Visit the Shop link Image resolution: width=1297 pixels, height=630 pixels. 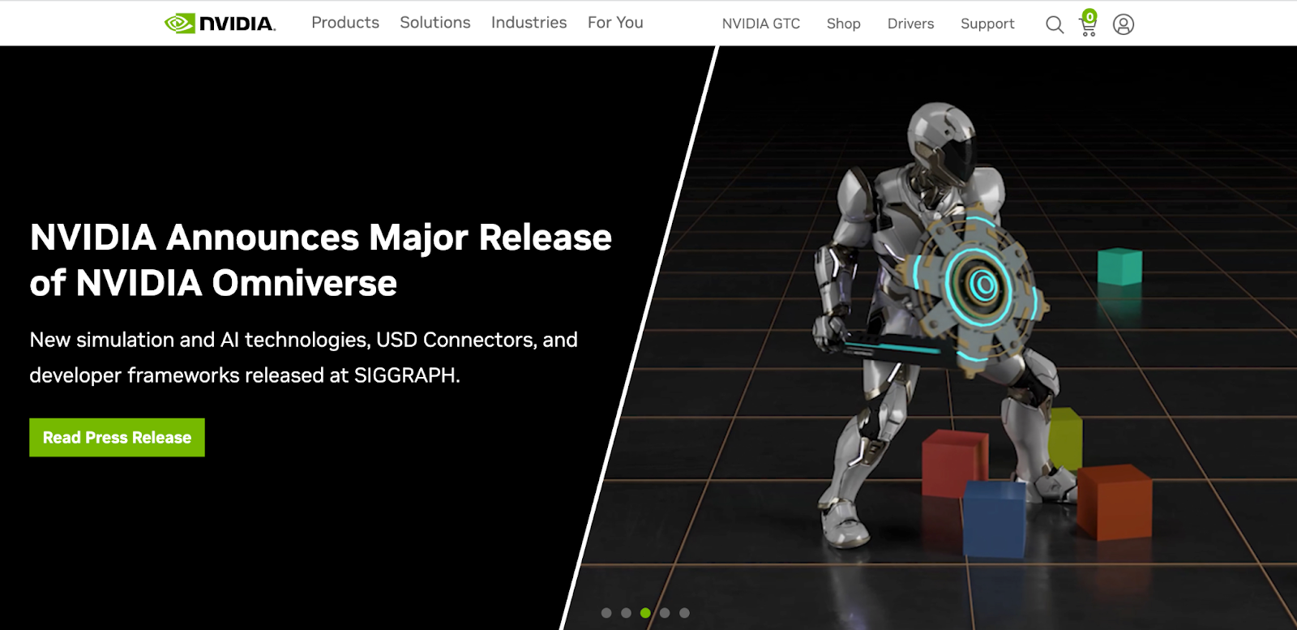[844, 24]
